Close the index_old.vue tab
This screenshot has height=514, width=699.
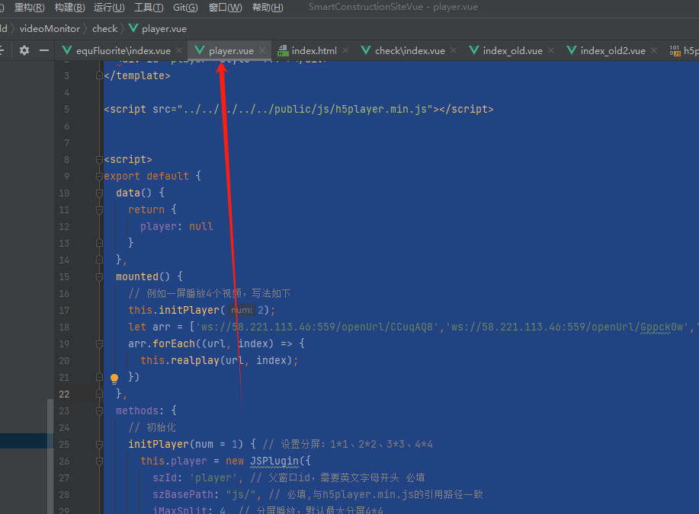click(x=551, y=50)
